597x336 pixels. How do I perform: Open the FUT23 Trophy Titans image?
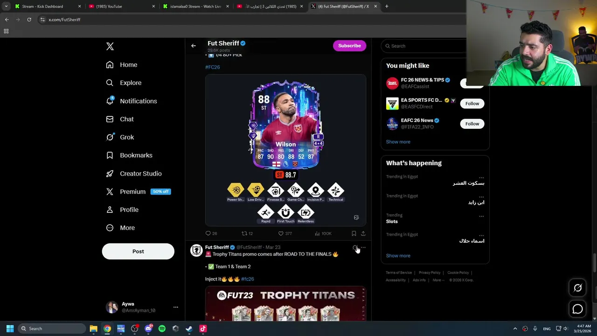(x=285, y=304)
